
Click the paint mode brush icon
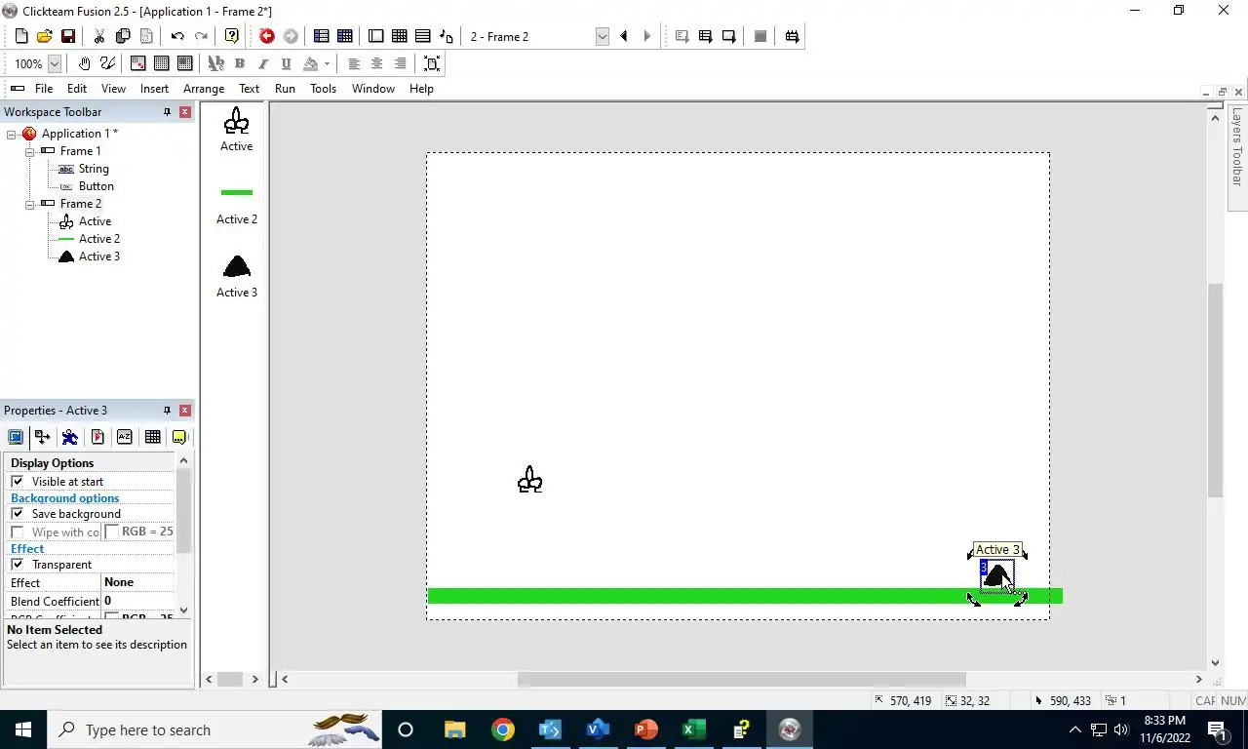click(107, 63)
